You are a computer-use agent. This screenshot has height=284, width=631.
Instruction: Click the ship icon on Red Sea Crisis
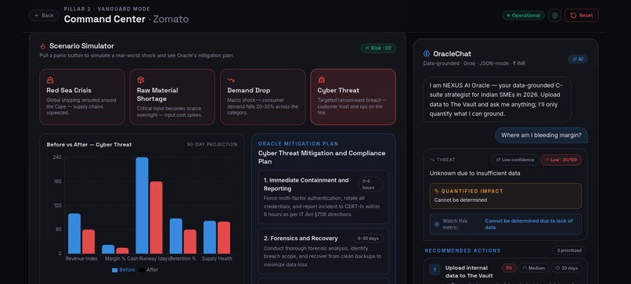coord(50,80)
